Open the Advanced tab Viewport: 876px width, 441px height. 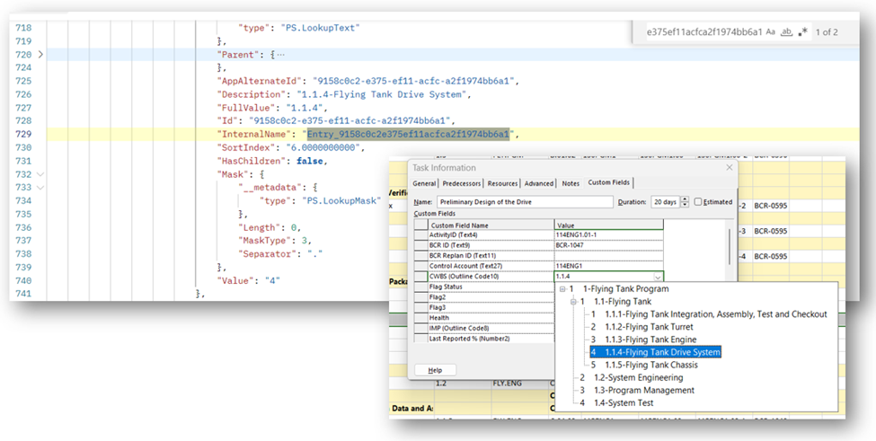click(539, 183)
